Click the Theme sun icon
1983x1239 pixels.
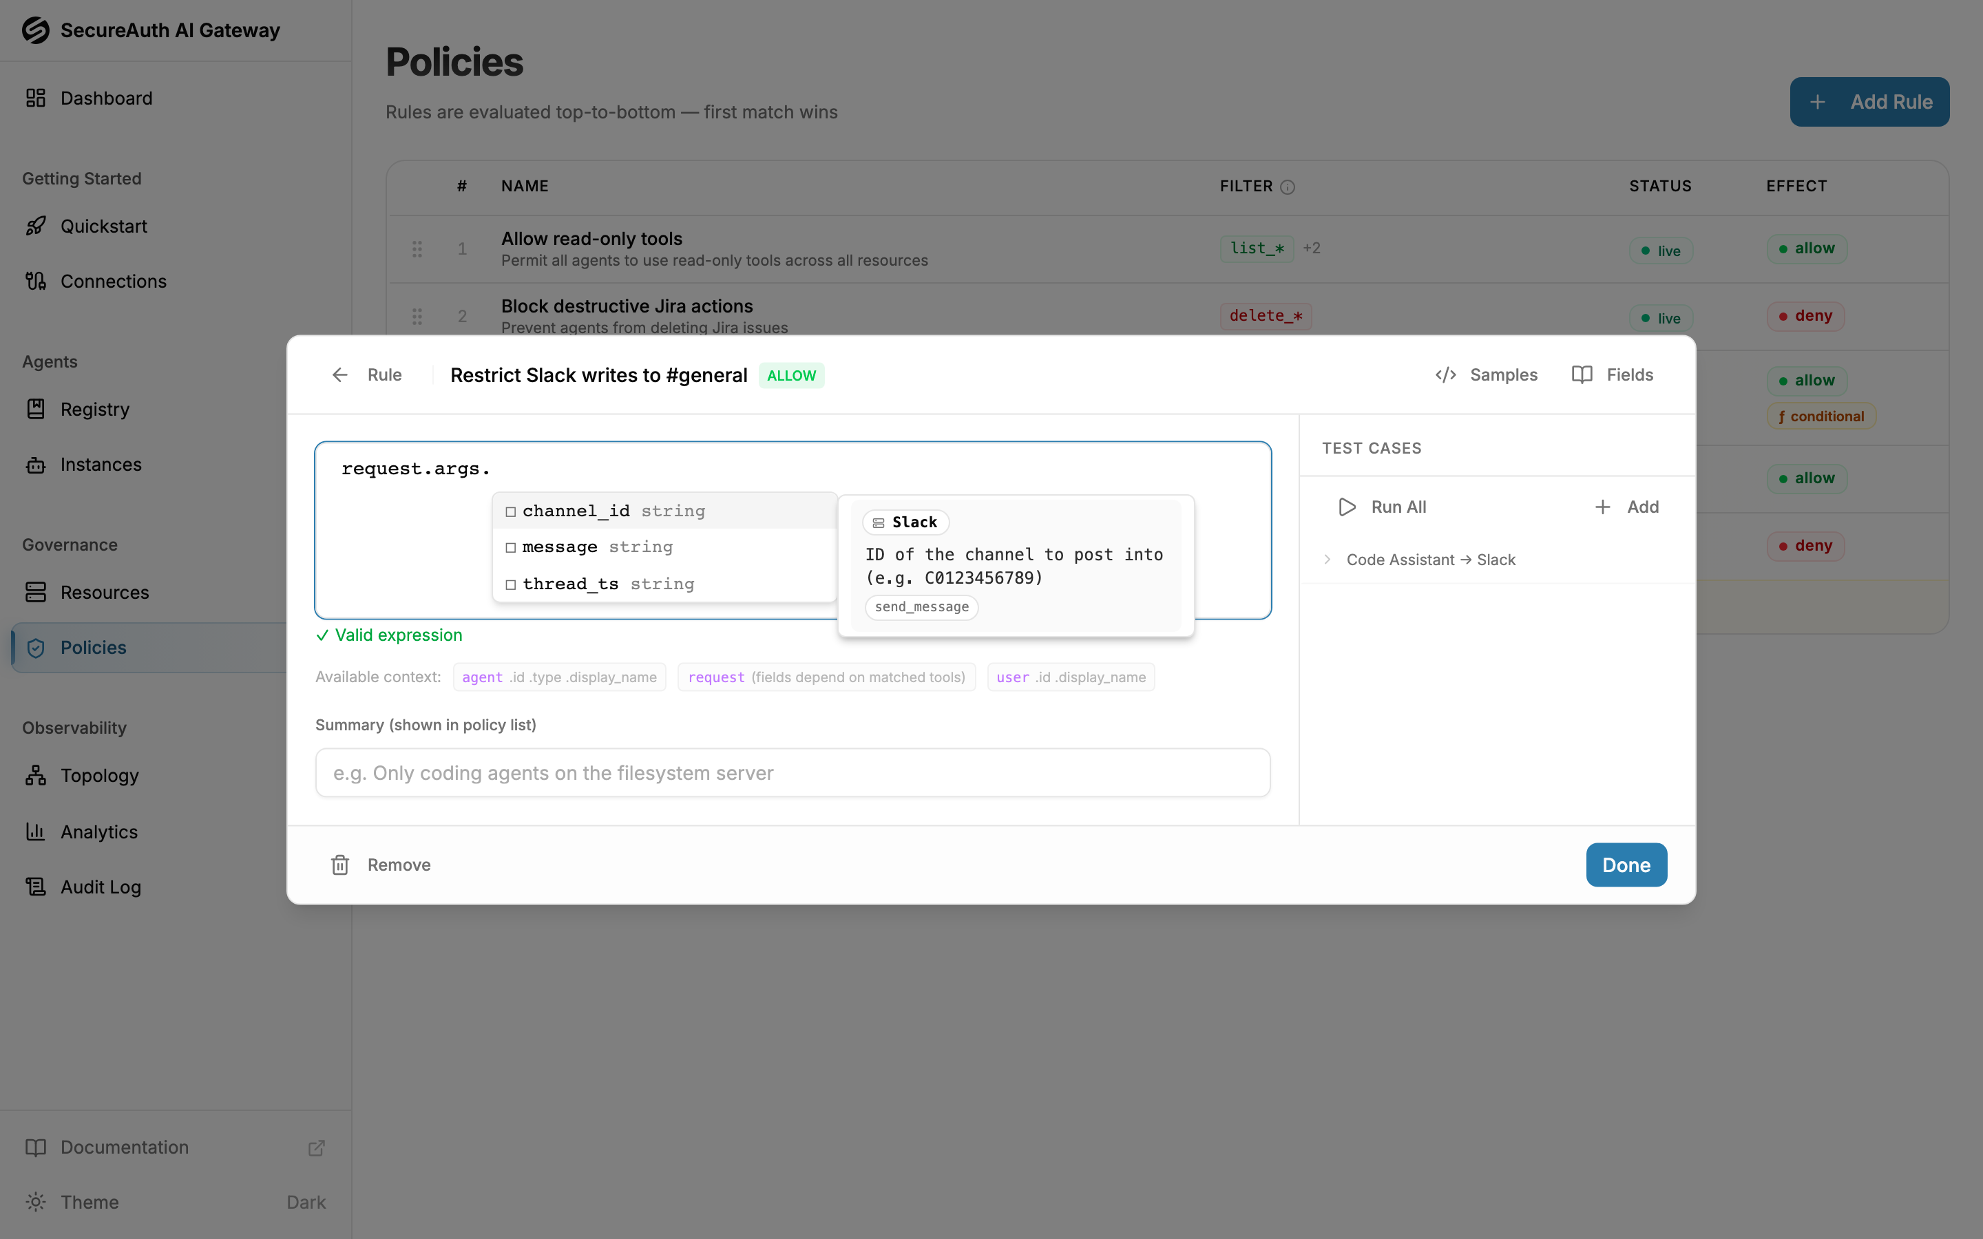point(35,1202)
